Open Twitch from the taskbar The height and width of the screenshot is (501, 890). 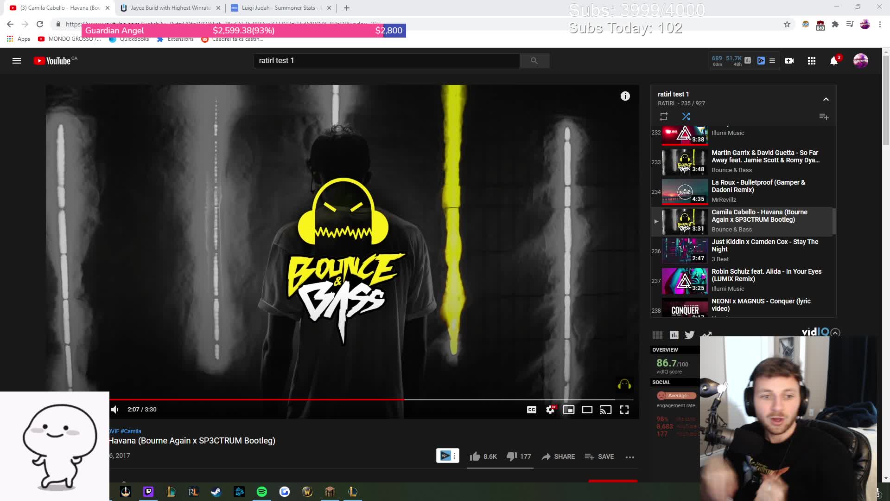[148, 492]
